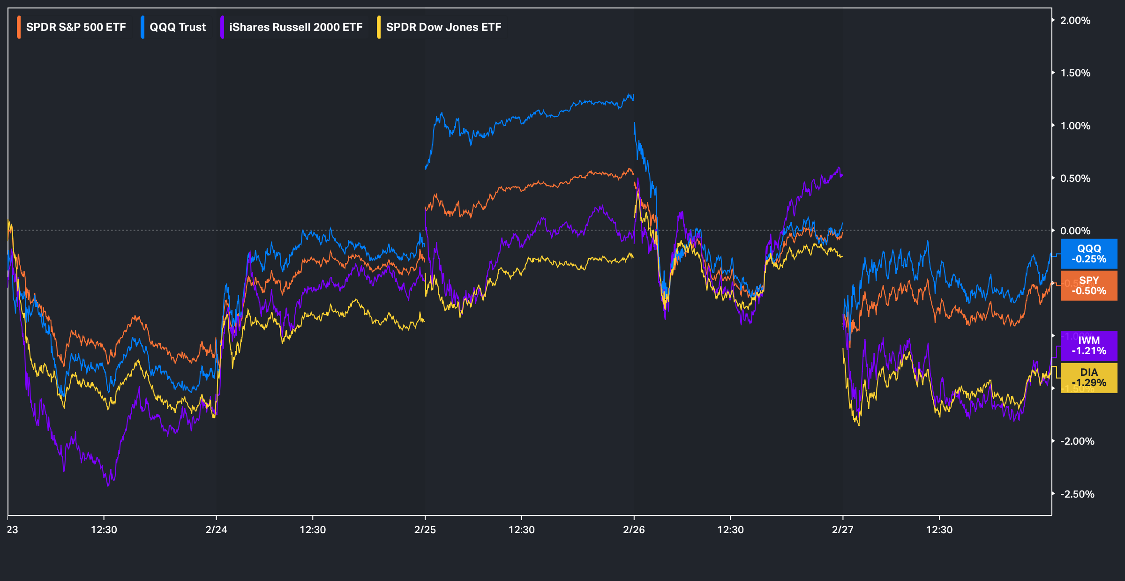Click the 1.00% label on the price axis
The width and height of the screenshot is (1125, 581).
click(x=1075, y=126)
